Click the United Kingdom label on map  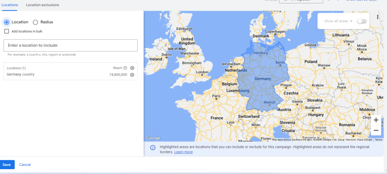pyautogui.click(x=187, y=41)
